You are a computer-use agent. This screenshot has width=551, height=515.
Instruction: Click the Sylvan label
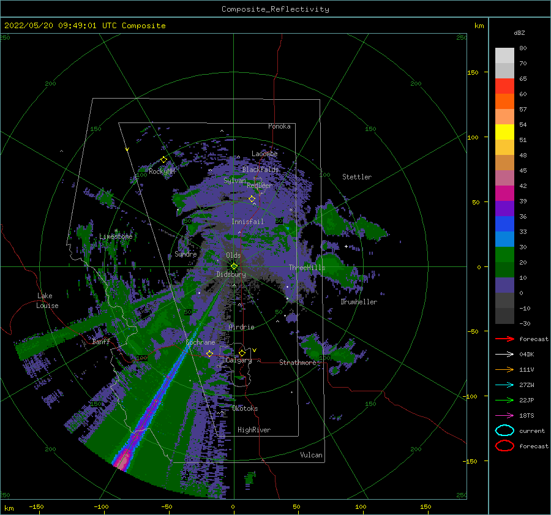234,181
